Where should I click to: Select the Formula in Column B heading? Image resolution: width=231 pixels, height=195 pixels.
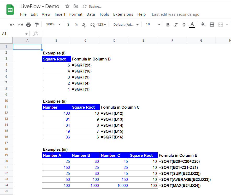coord(91,59)
